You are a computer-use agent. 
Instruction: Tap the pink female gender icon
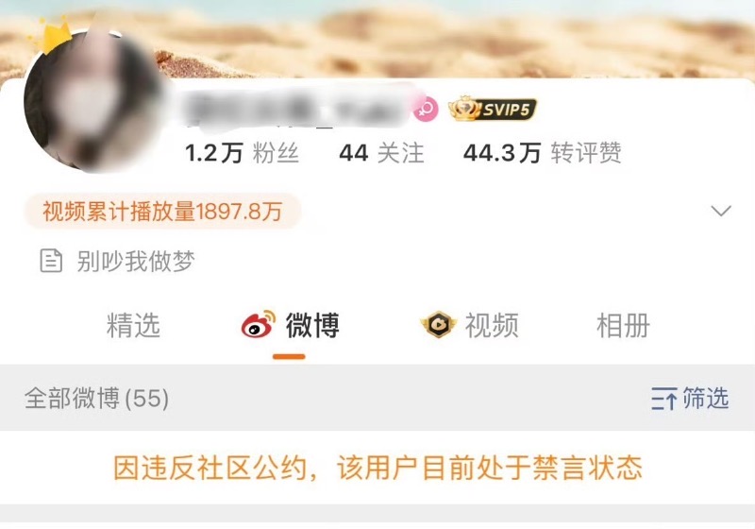click(x=426, y=109)
